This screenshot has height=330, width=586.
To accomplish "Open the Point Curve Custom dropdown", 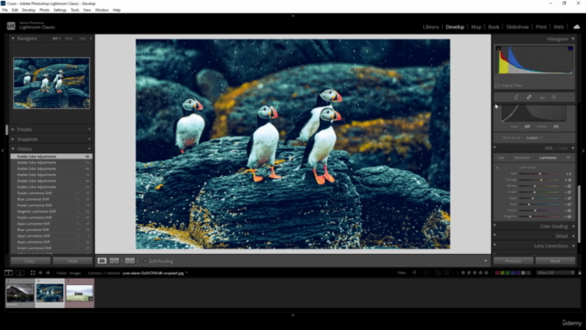I will [x=534, y=137].
